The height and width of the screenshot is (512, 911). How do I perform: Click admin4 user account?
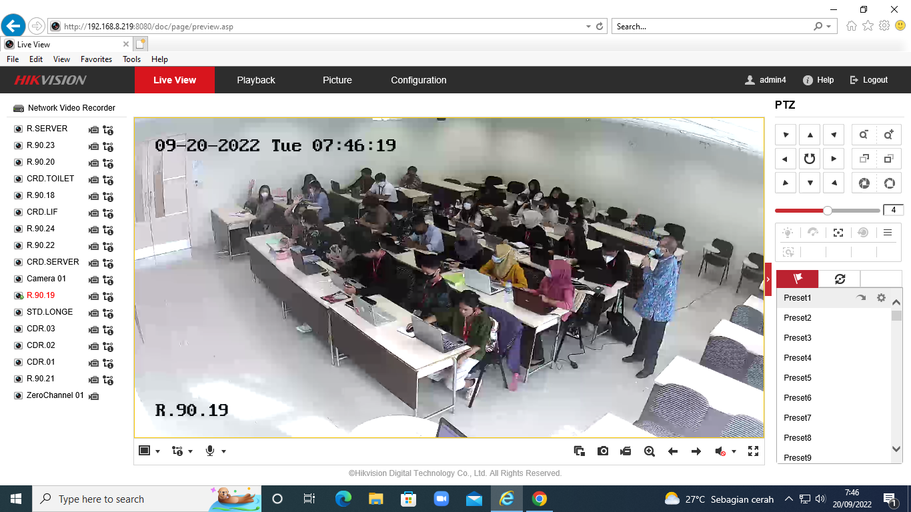(x=766, y=80)
